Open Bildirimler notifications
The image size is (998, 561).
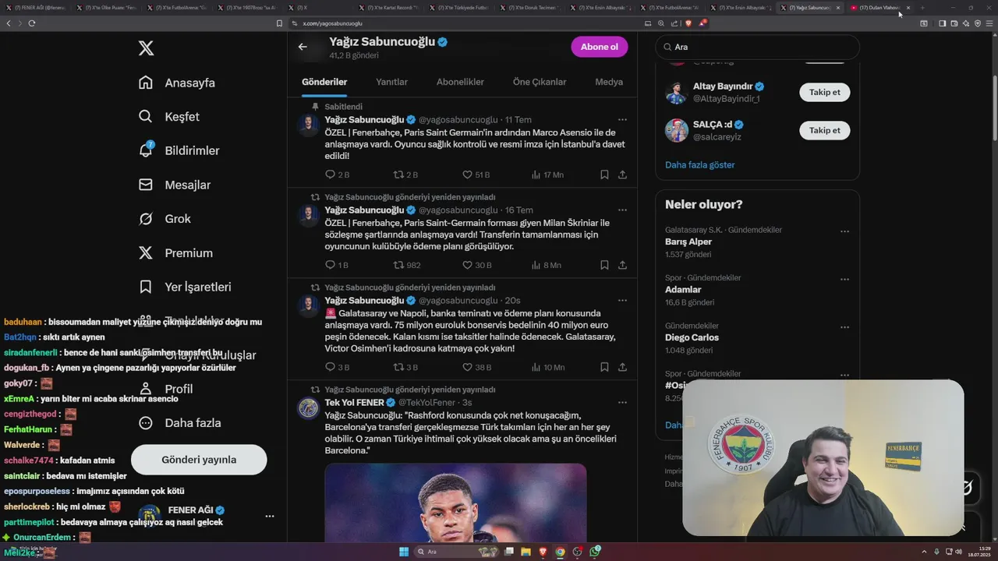click(179, 150)
